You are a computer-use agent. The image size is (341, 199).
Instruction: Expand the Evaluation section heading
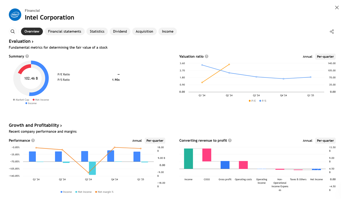21,41
